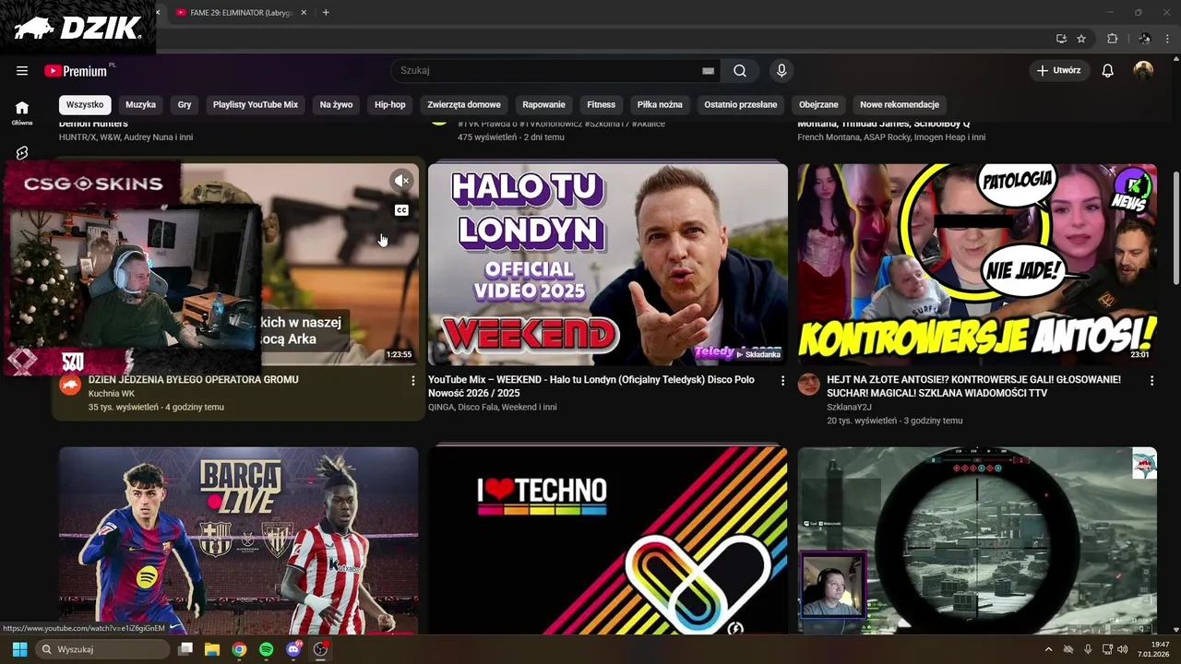The height and width of the screenshot is (664, 1181).
Task: Open the on-screen keyboard in search box
Action: click(708, 71)
